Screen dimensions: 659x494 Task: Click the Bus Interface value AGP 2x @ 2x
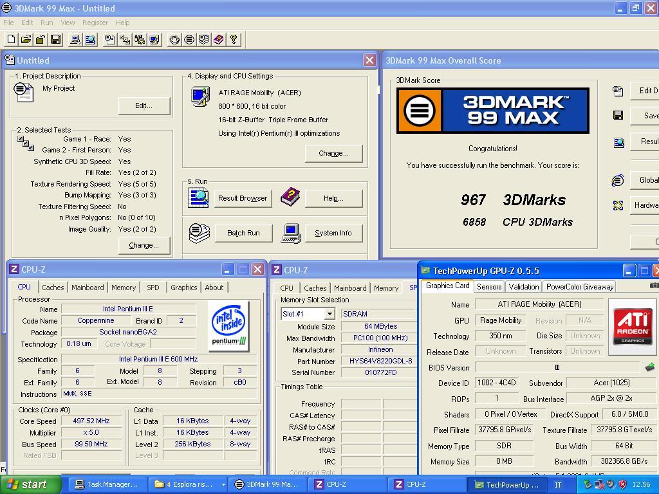coord(611,398)
